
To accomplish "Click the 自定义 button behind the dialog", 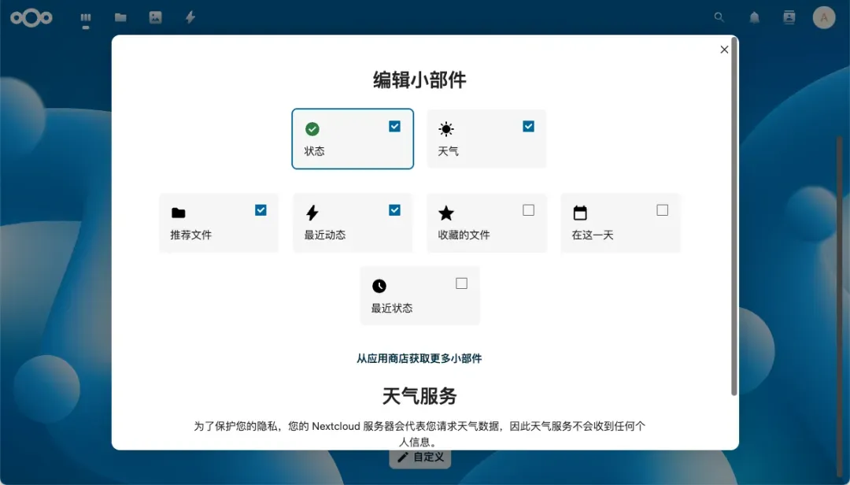I will pyautogui.click(x=420, y=457).
